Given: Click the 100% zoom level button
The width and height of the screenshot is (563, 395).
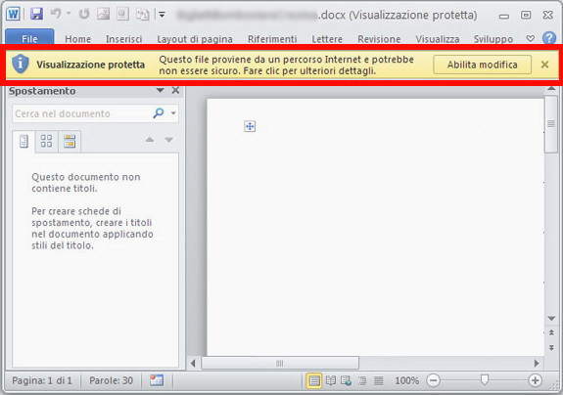Looking at the screenshot, I should (x=406, y=380).
